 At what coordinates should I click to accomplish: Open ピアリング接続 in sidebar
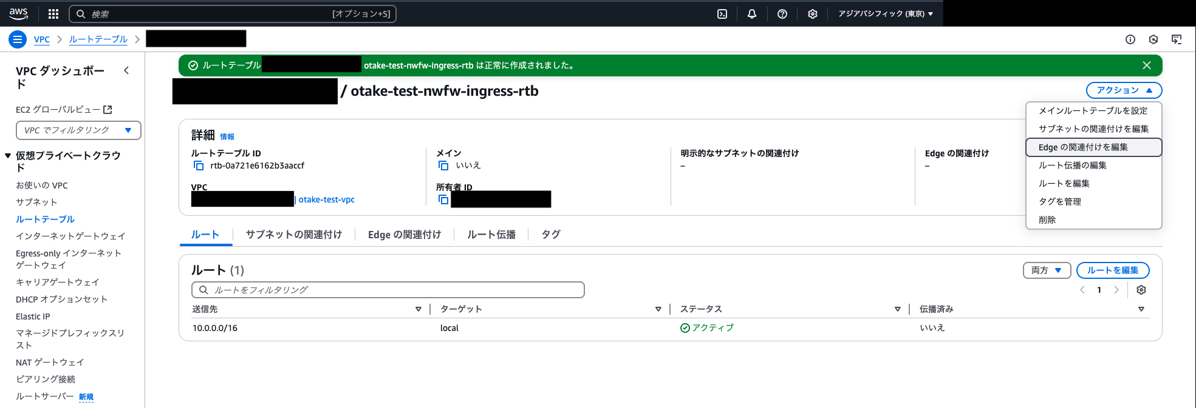point(46,380)
